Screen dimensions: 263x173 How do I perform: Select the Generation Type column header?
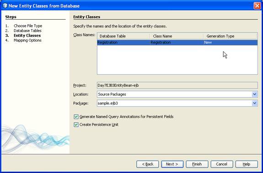click(x=231, y=36)
